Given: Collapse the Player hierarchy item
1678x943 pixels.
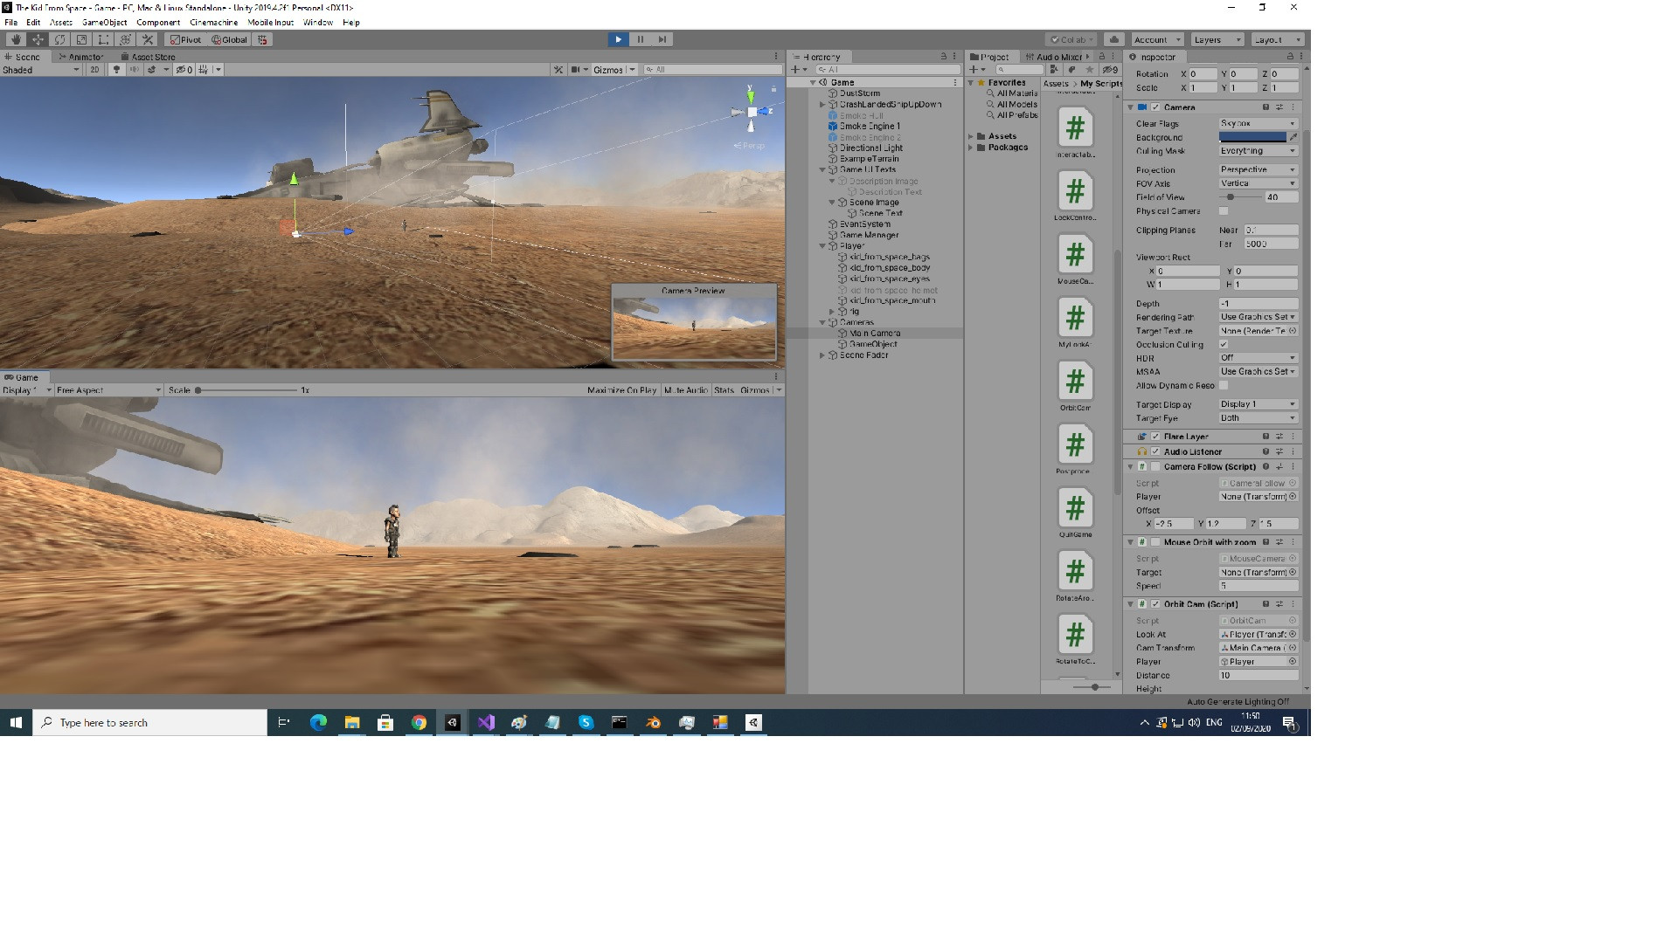Looking at the screenshot, I should [x=822, y=246].
